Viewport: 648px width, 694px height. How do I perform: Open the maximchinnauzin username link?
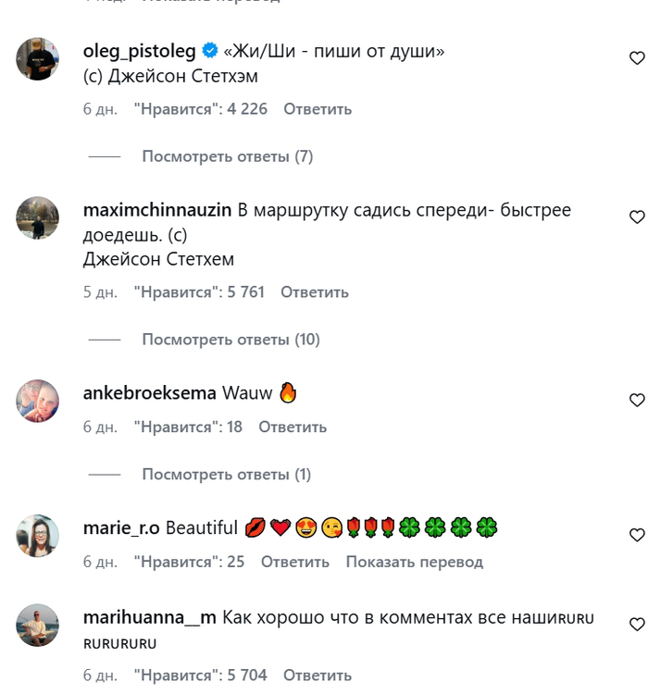(157, 210)
